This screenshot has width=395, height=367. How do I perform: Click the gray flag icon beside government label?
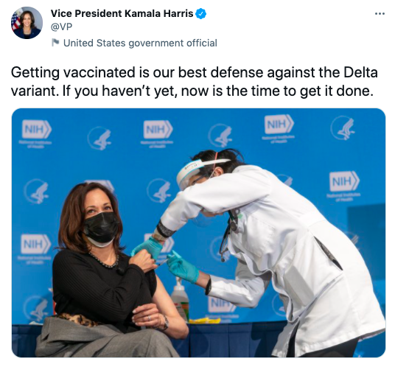pos(55,42)
